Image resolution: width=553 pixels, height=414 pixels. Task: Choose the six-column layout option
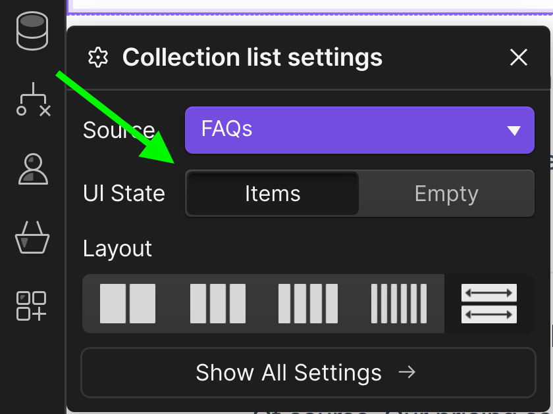[x=399, y=304]
